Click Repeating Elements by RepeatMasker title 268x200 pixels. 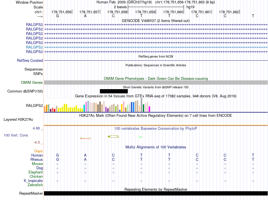pos(156,189)
